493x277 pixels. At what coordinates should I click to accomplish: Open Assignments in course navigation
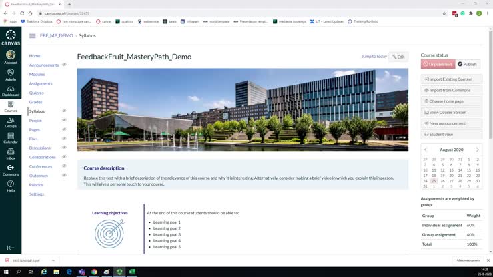(41, 83)
